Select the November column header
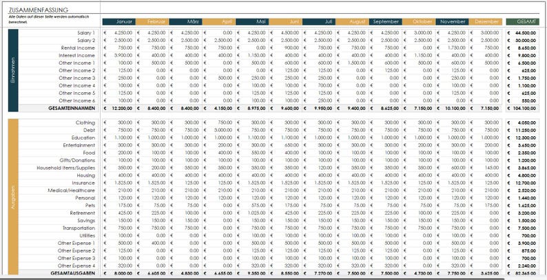547x280 pixels. tap(452, 21)
